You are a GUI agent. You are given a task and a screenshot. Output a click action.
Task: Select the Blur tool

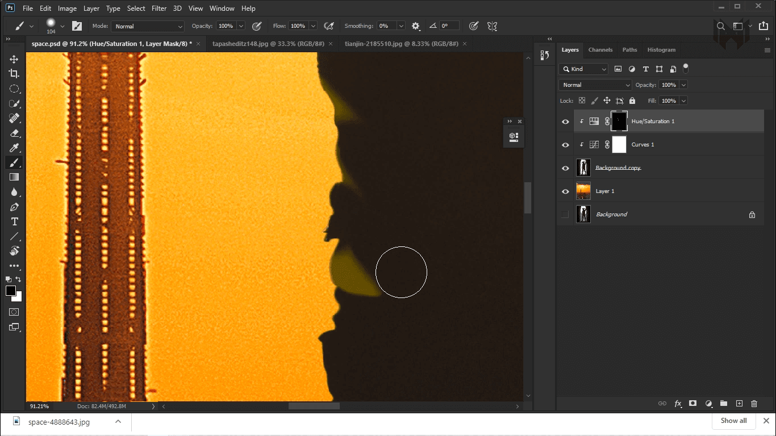pyautogui.click(x=14, y=192)
